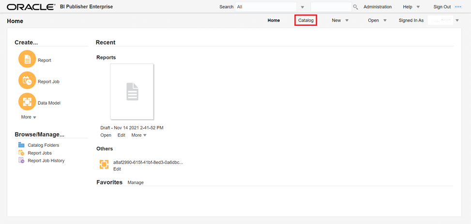The height and width of the screenshot is (224, 471).
Task: Click the Report Job link under Create
Action: [x=49, y=82]
